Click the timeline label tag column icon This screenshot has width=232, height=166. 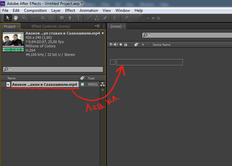136,44
